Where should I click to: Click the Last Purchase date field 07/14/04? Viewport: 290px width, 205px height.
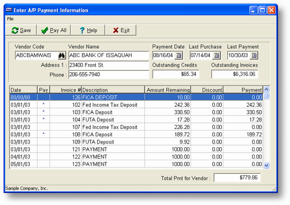click(x=201, y=55)
